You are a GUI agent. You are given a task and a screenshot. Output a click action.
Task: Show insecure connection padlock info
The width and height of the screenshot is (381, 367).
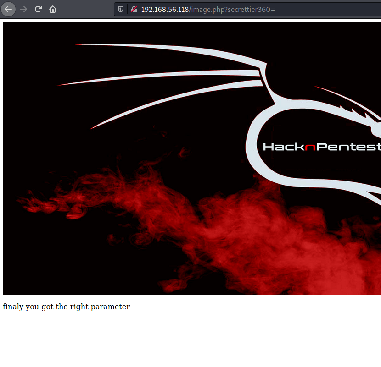point(134,9)
